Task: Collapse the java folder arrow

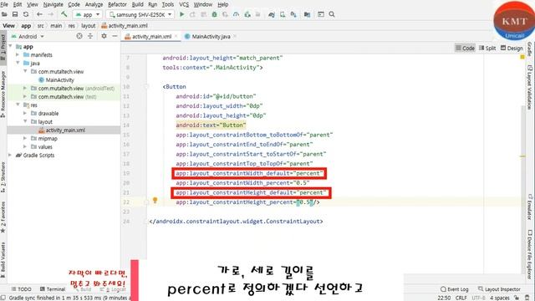Action: click(18, 63)
